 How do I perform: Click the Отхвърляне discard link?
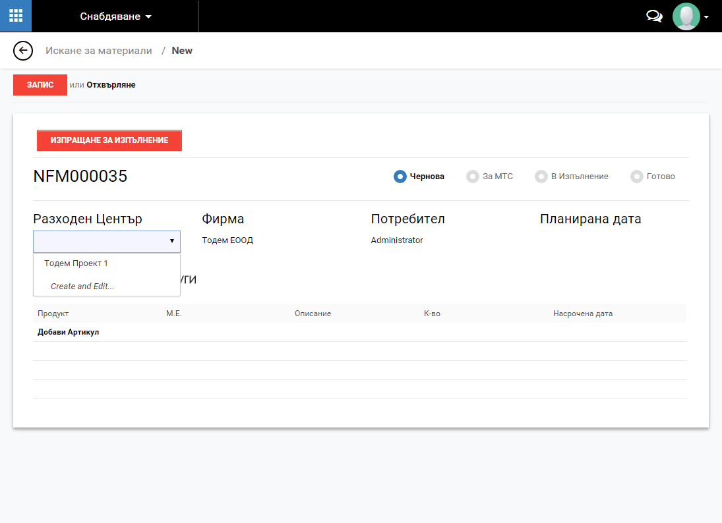click(111, 85)
